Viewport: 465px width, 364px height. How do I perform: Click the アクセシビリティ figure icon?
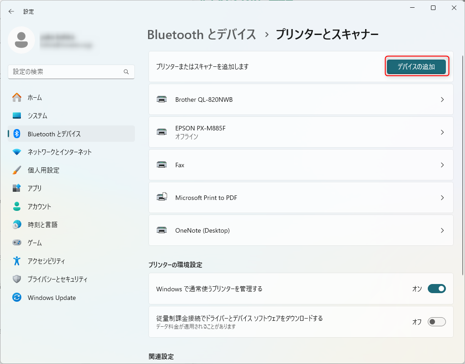coord(17,261)
